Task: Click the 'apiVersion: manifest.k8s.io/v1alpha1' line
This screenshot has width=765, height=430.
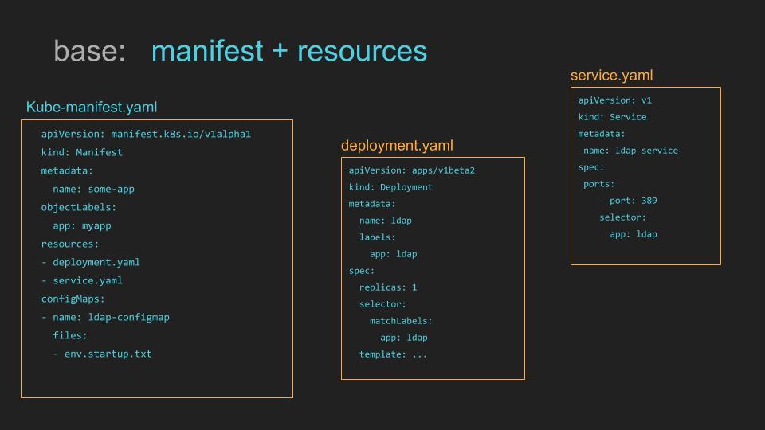Action: [146, 134]
